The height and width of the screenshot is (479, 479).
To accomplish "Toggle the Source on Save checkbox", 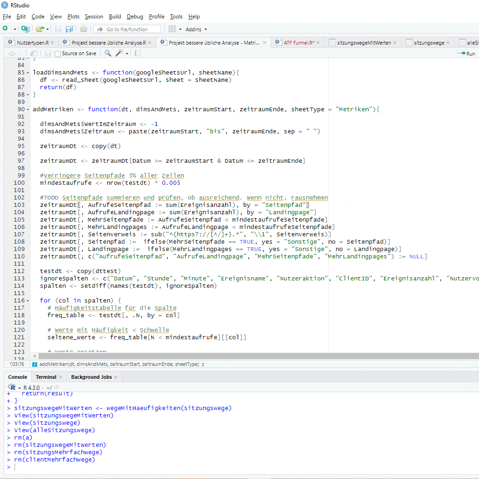I will (58, 54).
